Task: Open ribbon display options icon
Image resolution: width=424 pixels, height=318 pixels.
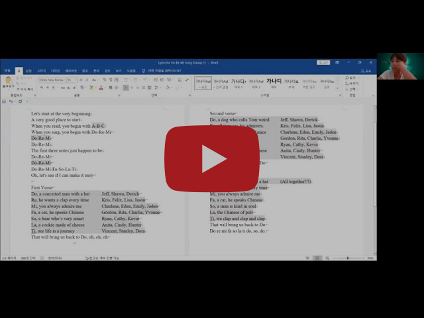Action: pos(337,62)
